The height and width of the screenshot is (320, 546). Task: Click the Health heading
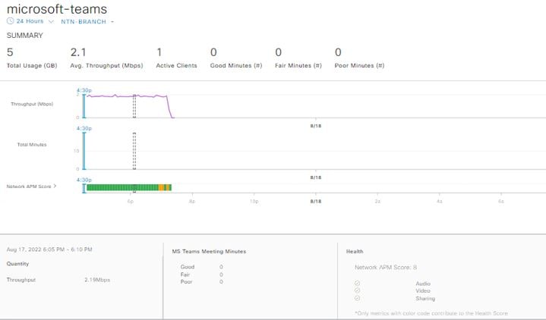[x=355, y=251]
